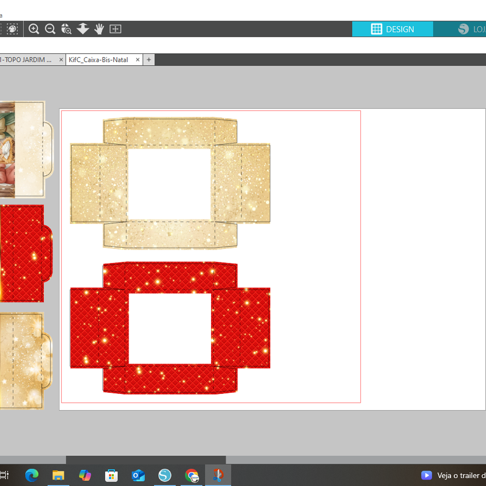Click the Fit to Page icon
Screen dimensions: 486x486
point(115,29)
